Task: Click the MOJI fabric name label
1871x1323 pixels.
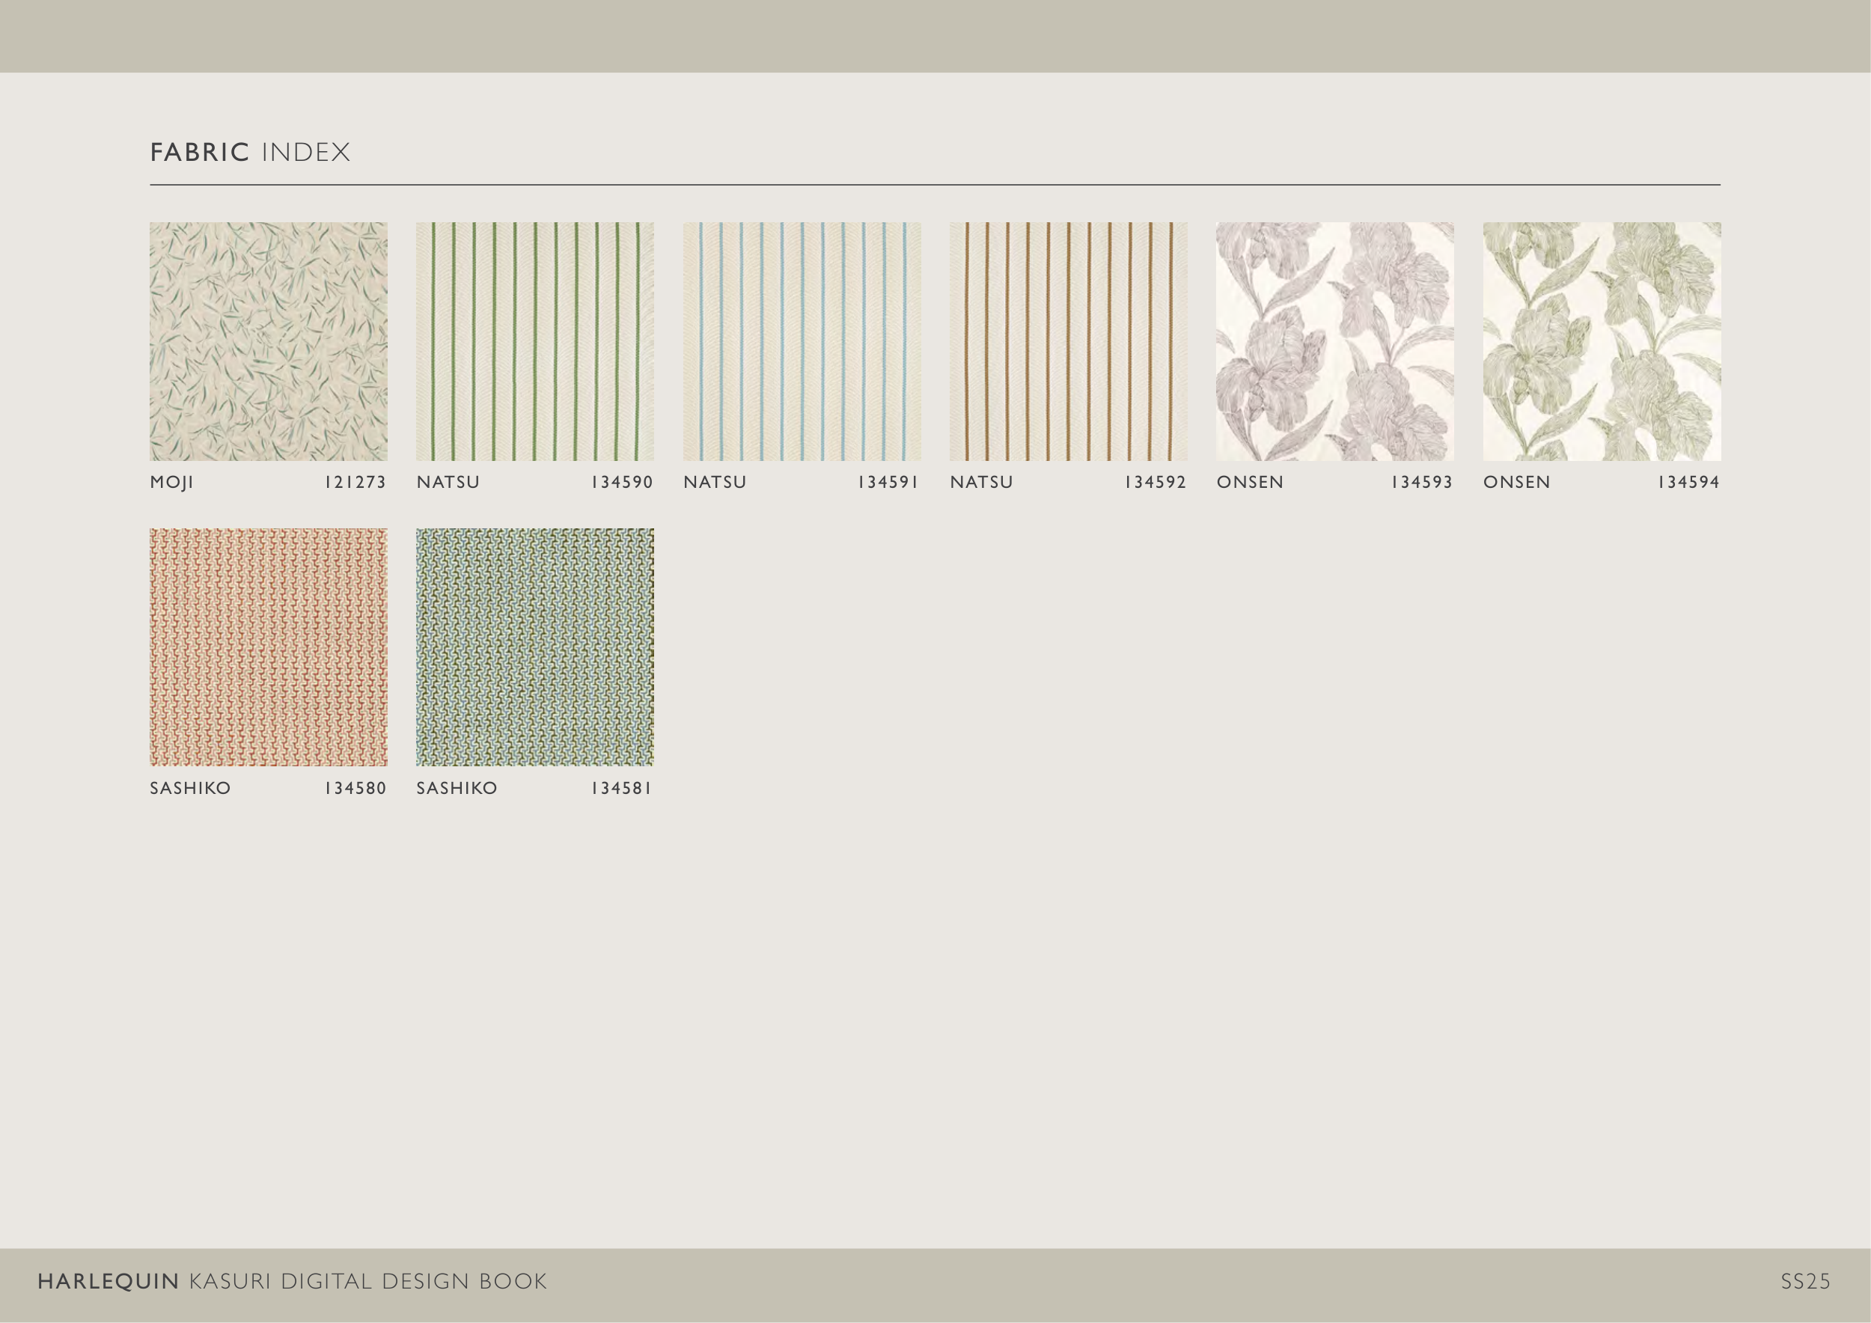Action: [172, 482]
